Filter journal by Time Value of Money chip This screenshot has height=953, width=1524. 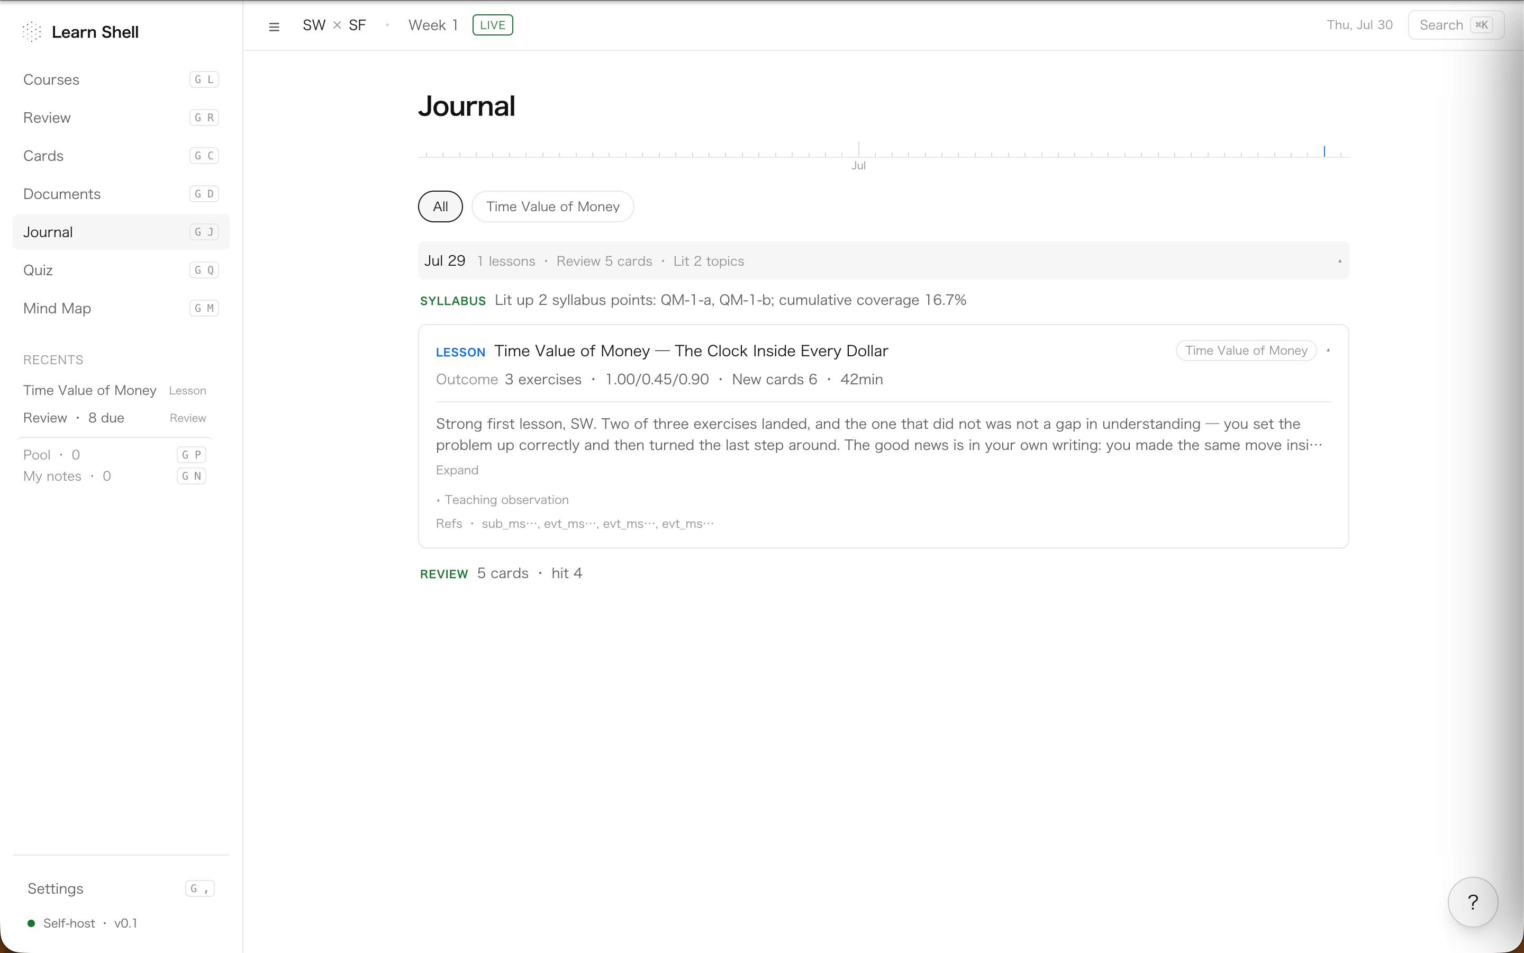(x=552, y=206)
